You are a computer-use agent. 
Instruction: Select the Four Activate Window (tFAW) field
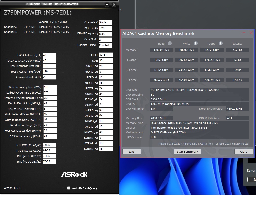(x=50, y=131)
